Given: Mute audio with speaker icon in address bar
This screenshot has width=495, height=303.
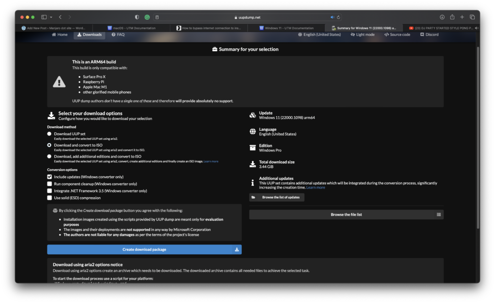Looking at the screenshot, I should (x=332, y=17).
